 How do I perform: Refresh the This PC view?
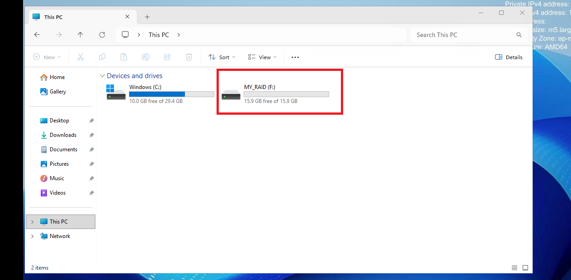pyautogui.click(x=102, y=35)
